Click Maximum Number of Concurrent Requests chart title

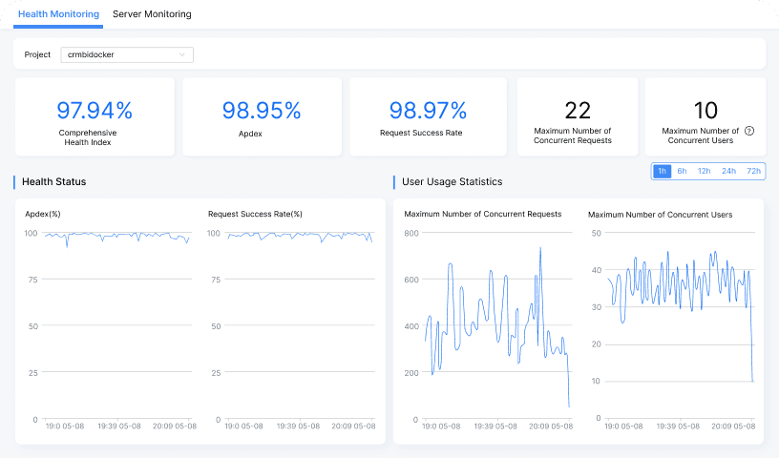coord(483,214)
